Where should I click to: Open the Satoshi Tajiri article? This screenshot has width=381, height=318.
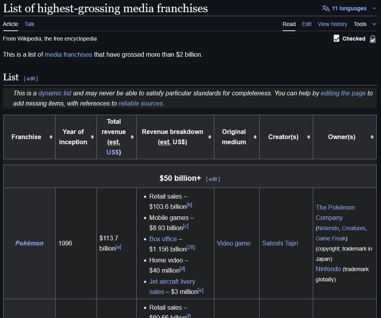(280, 243)
